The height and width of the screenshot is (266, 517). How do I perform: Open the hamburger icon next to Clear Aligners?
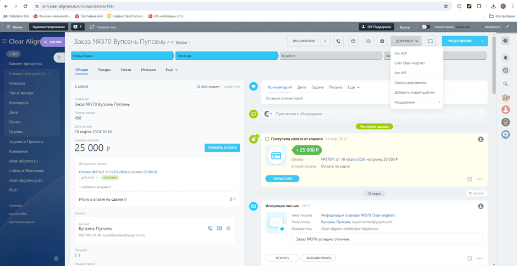click(x=4, y=41)
